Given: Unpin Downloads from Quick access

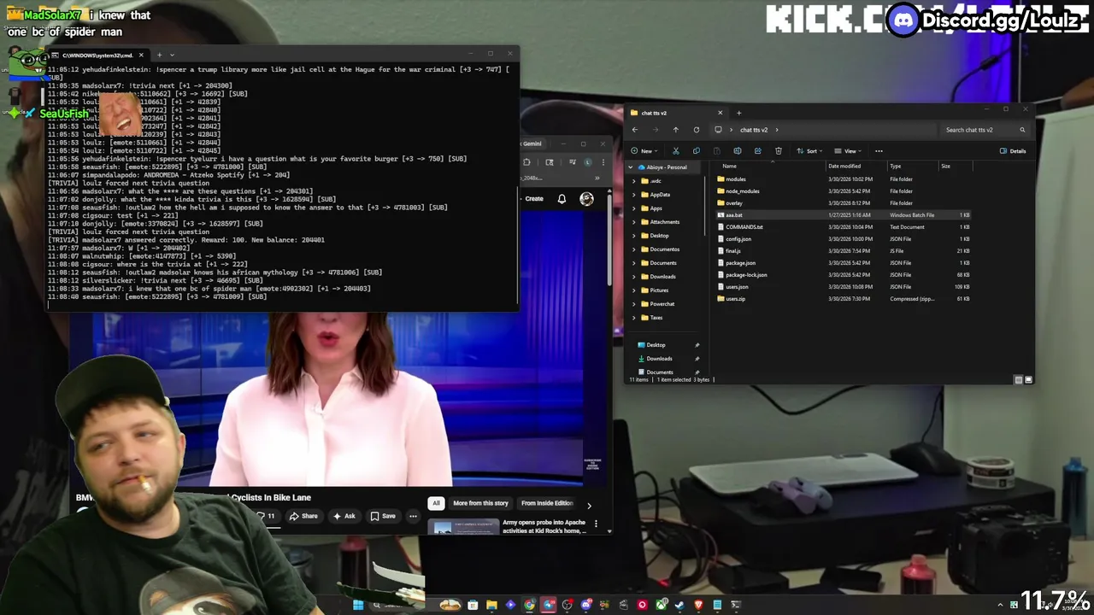Looking at the screenshot, I should point(697,359).
